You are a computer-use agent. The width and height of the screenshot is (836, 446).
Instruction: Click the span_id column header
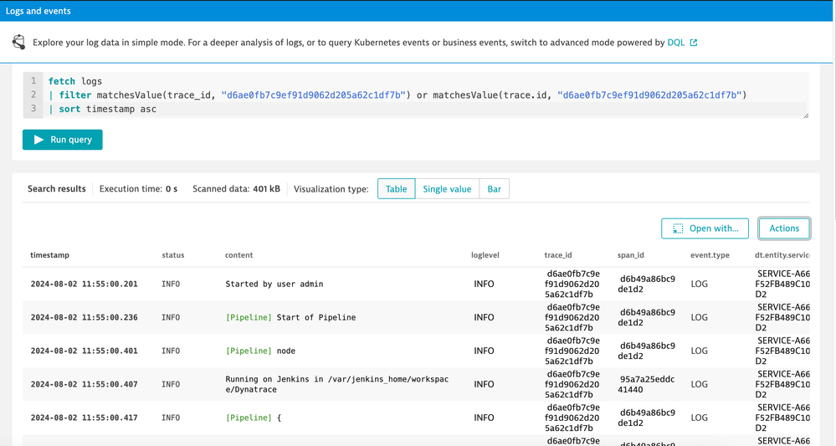click(x=631, y=255)
